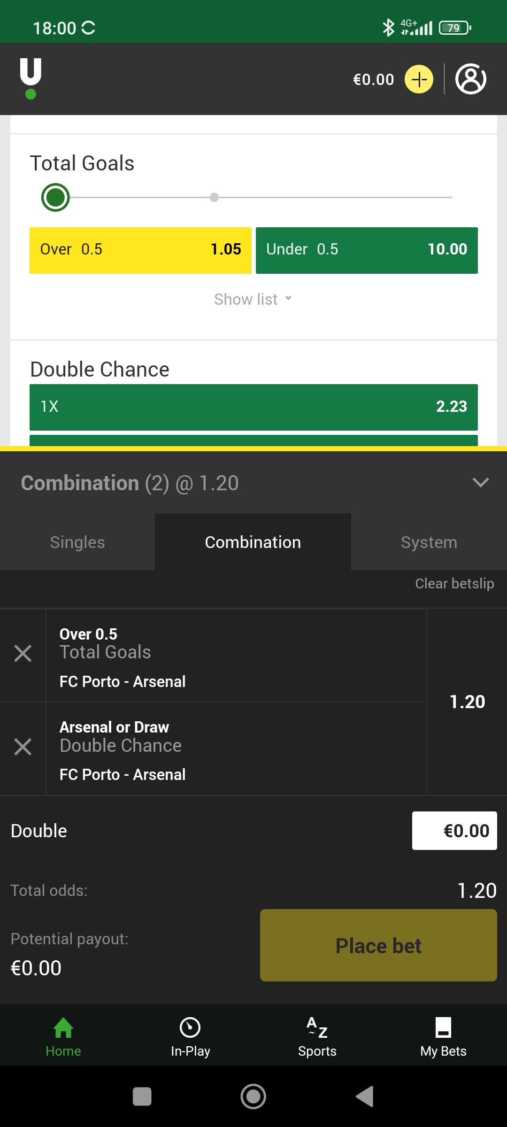Remove Arsenal or Draw selection
This screenshot has height=1127, width=507.
23,747
